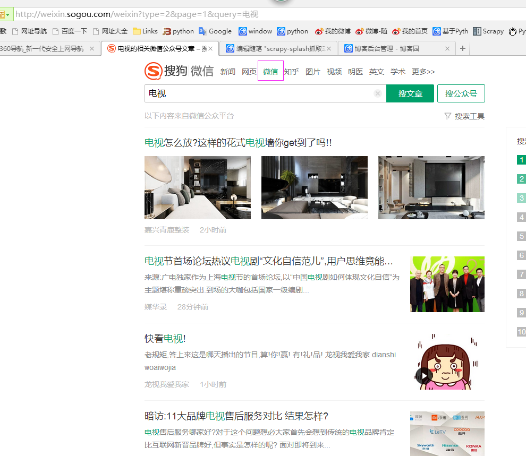
Task: Close the 360导航 tab
Action: pyautogui.click(x=92, y=49)
